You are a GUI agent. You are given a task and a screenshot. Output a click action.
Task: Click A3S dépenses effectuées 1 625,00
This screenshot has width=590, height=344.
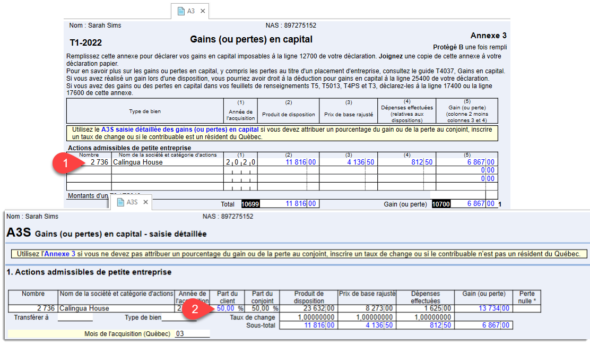pos(426,308)
